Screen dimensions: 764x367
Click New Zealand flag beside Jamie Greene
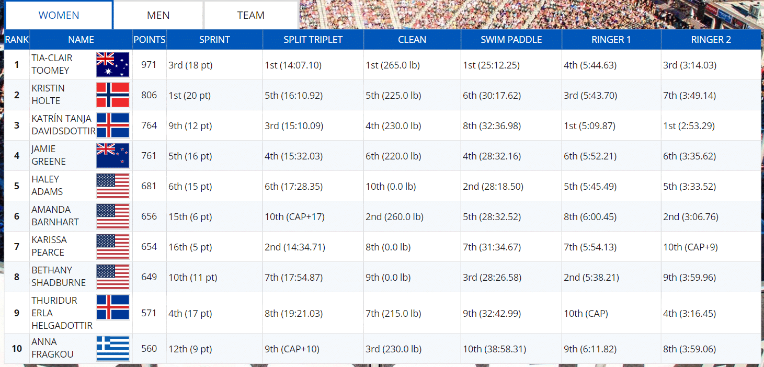(x=112, y=156)
